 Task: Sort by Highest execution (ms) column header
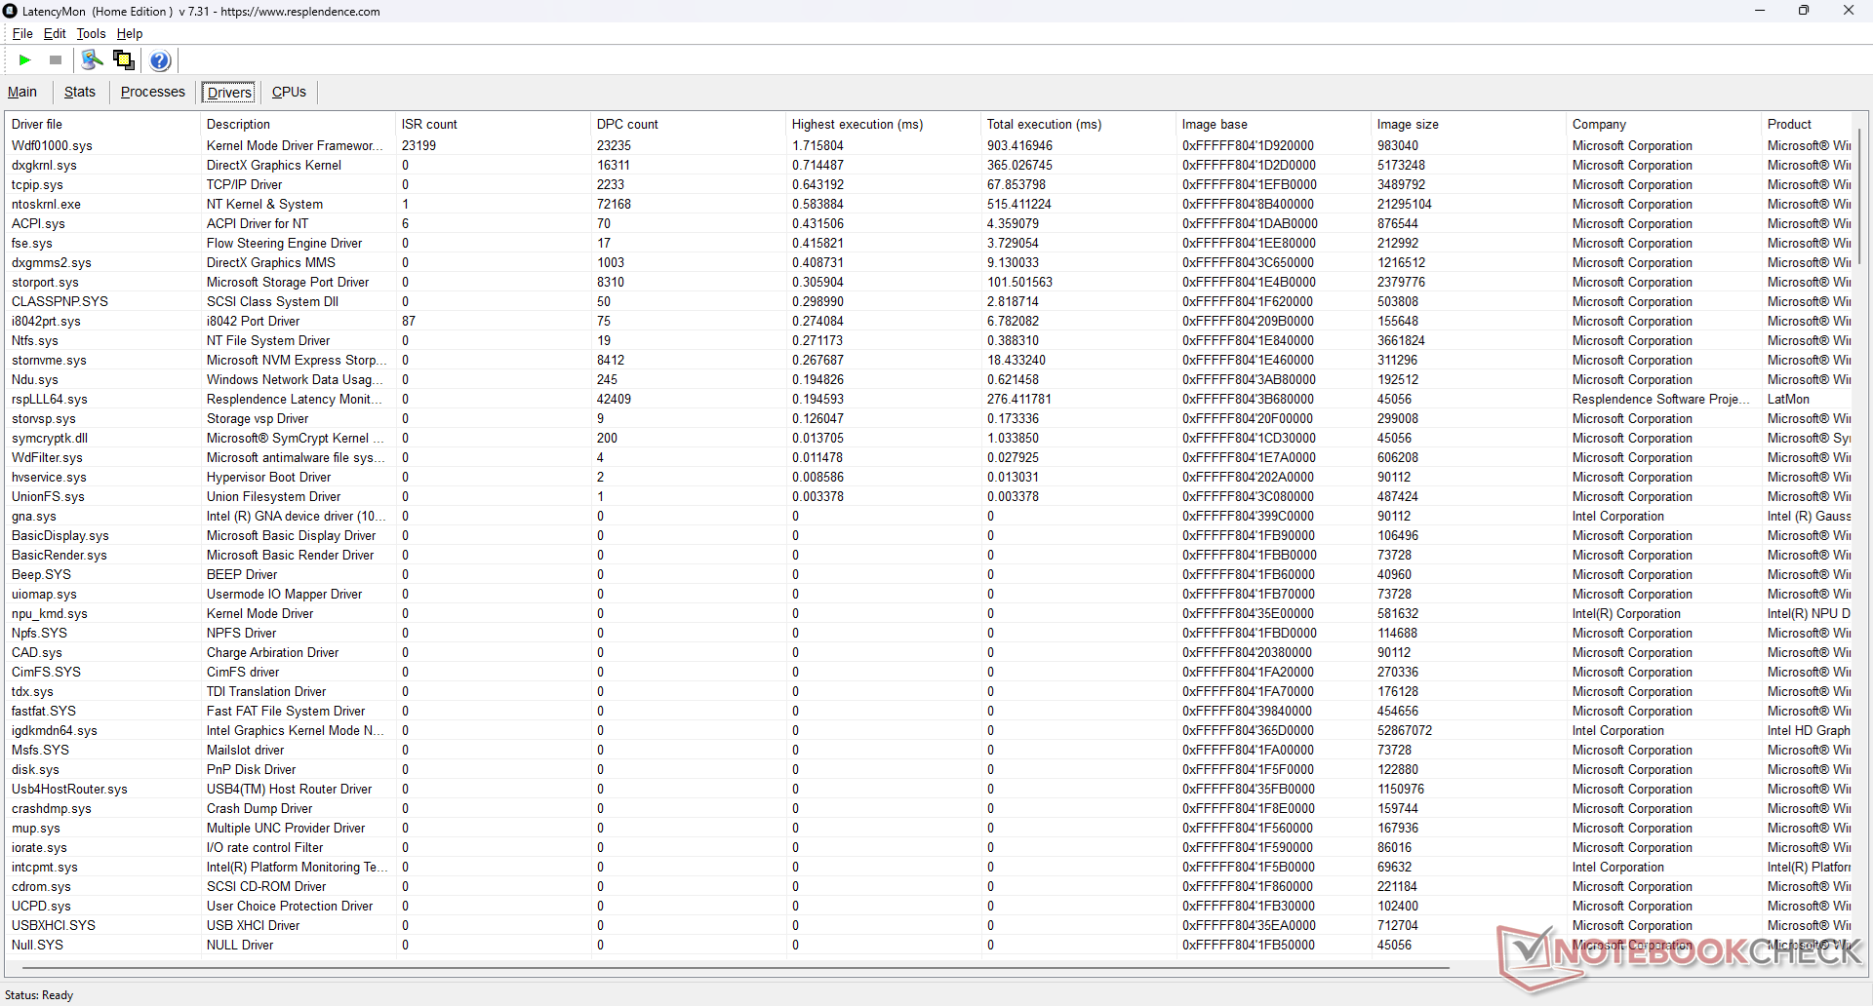pyautogui.click(x=884, y=124)
